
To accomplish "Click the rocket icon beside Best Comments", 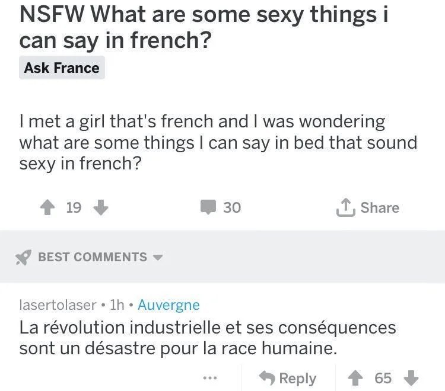I will [x=23, y=257].
